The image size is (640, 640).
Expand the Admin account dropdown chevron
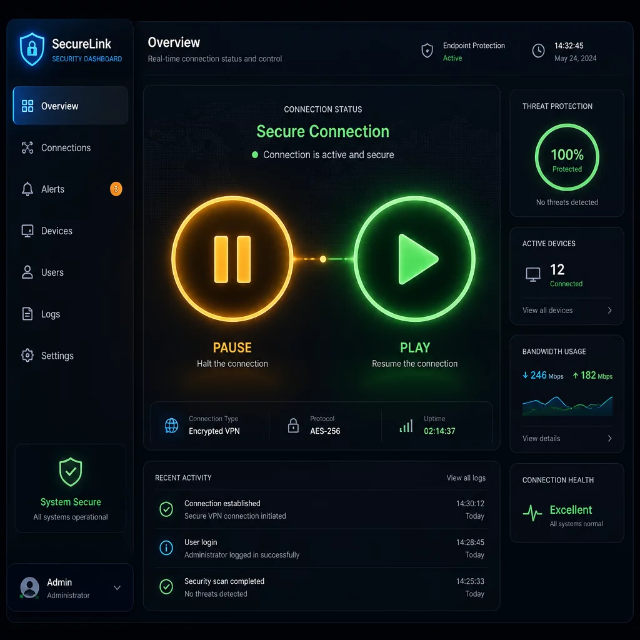tap(117, 587)
